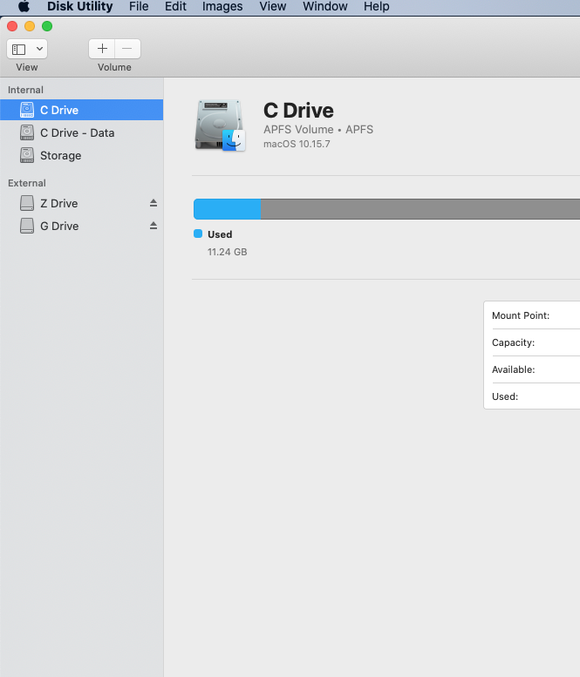
Task: Click the APFS Volume • APFS subtitle
Action: [x=318, y=130]
